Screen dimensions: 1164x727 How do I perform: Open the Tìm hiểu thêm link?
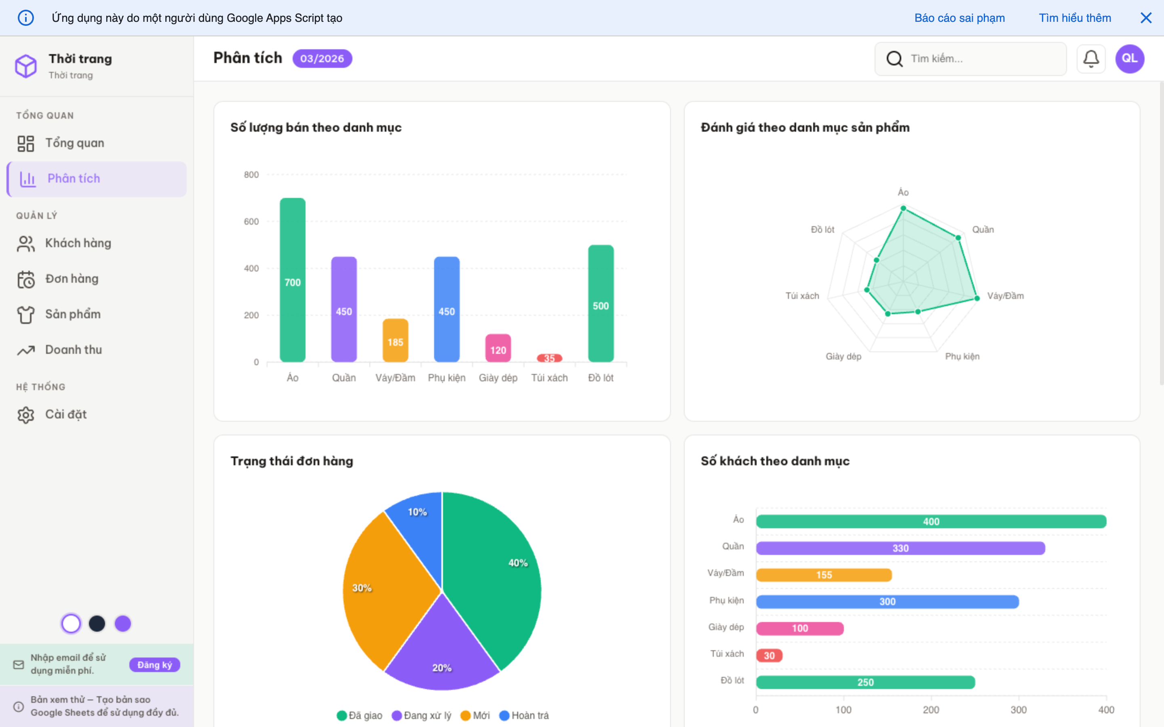tap(1075, 18)
